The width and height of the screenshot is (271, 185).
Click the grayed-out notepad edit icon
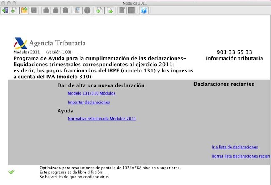[x=122, y=11]
